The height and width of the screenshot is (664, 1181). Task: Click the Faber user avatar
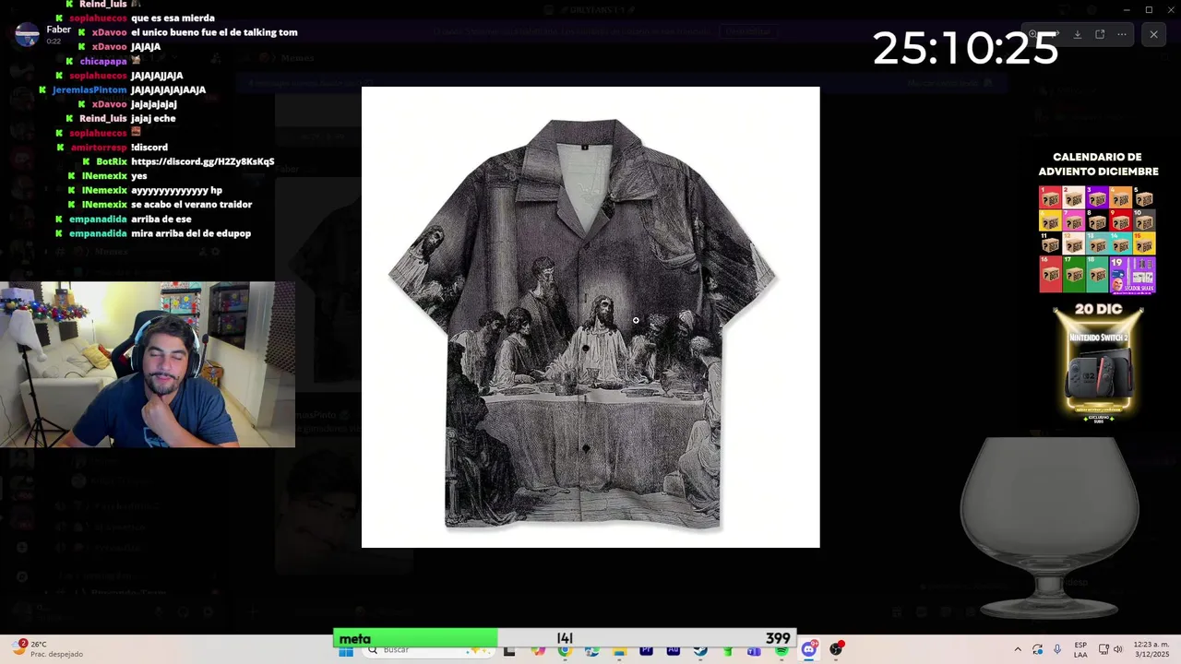(28, 34)
